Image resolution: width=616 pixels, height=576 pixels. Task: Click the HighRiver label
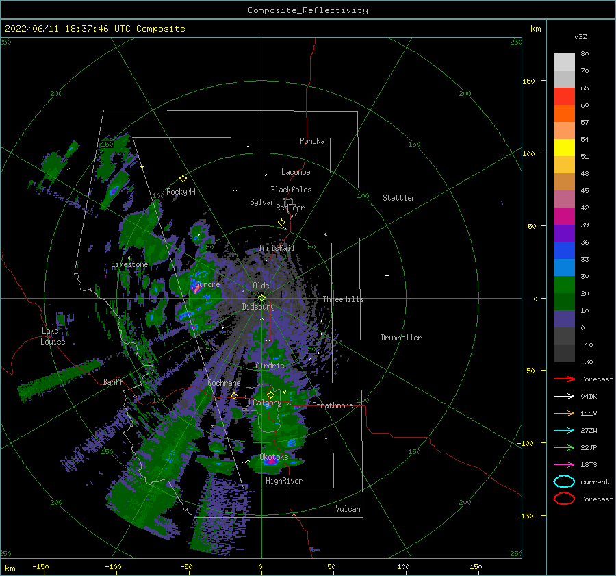point(284,481)
